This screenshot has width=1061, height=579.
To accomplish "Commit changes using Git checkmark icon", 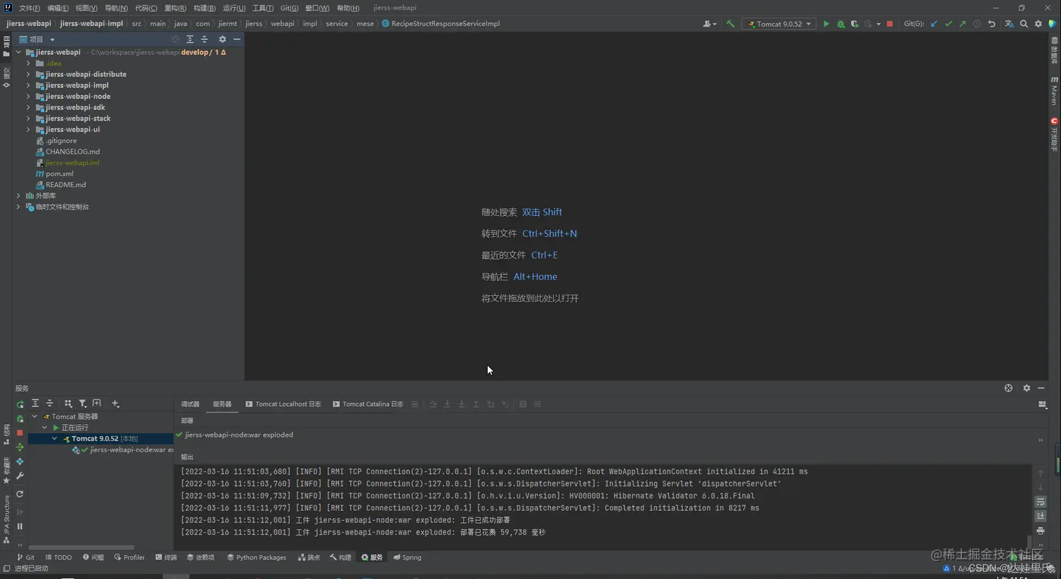I will click(x=949, y=24).
